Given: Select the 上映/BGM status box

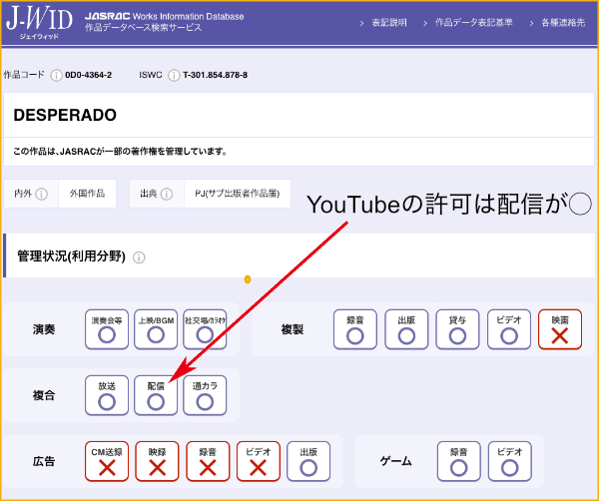Looking at the screenshot, I should coord(156,329).
